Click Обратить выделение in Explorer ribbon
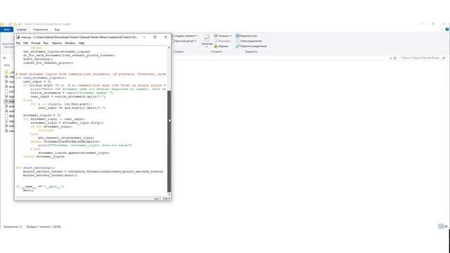 pyautogui.click(x=251, y=46)
